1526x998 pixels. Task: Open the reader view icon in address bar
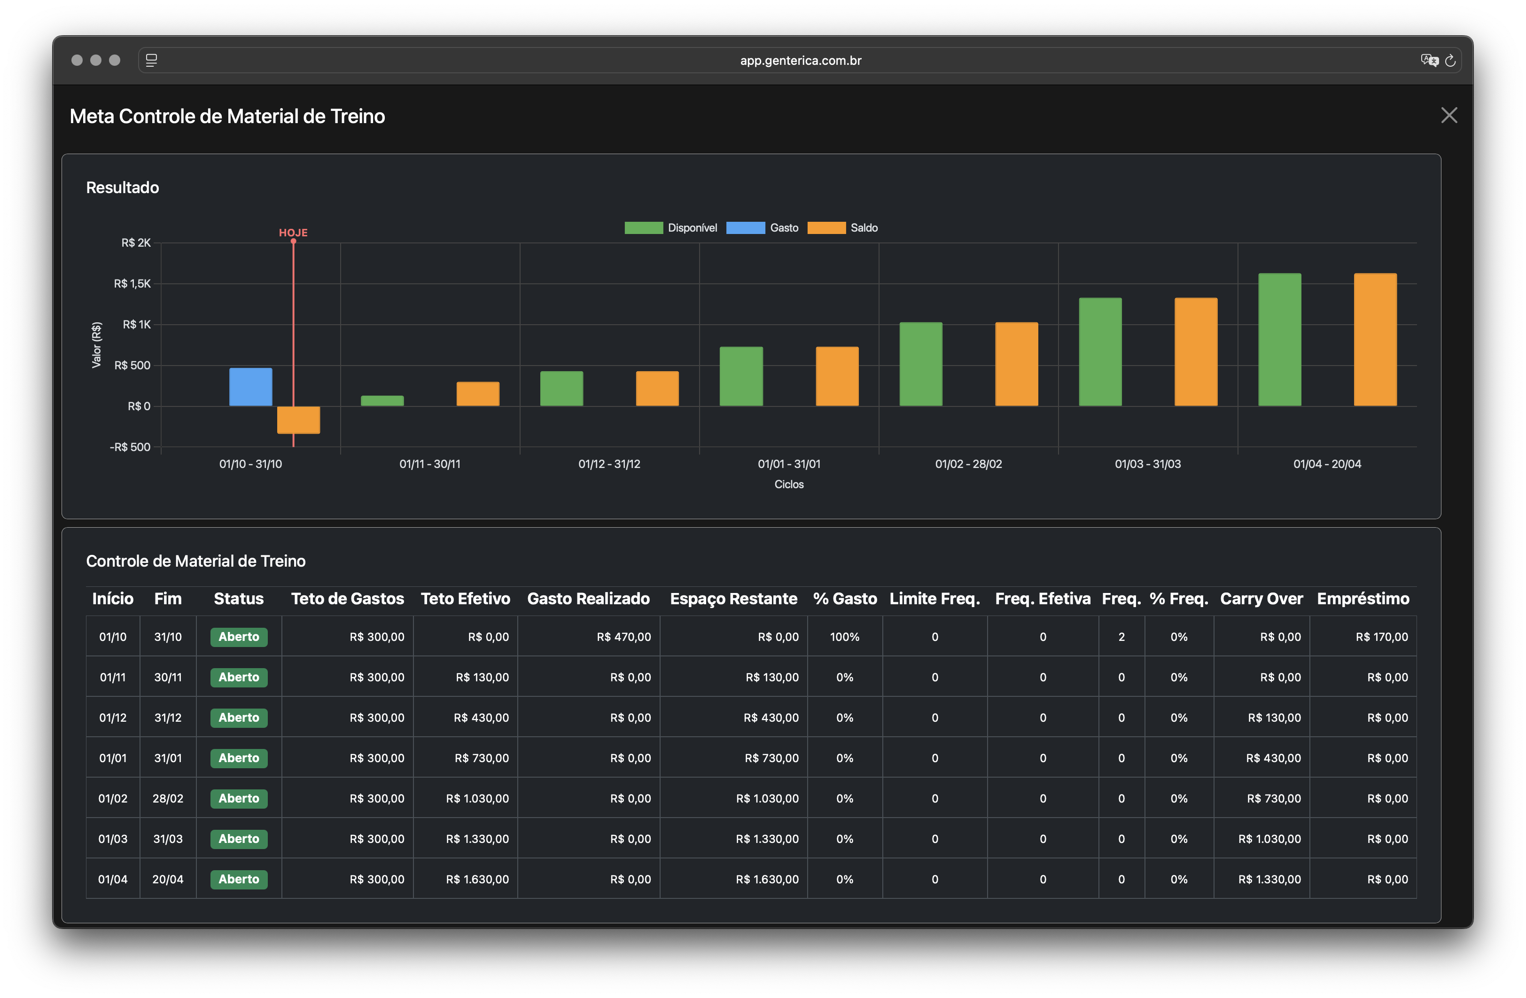coord(151,60)
